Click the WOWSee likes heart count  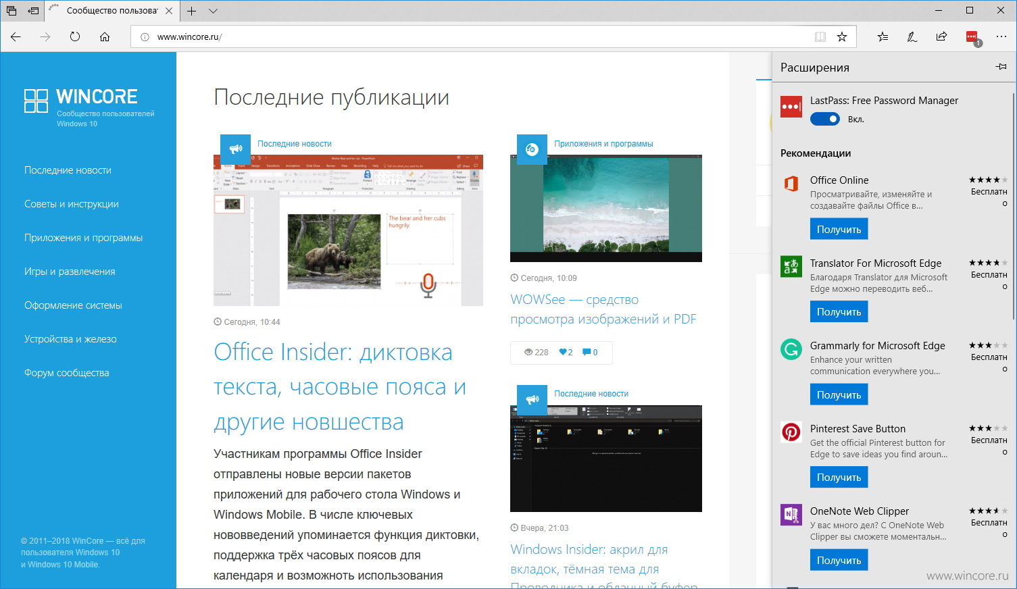click(x=566, y=353)
